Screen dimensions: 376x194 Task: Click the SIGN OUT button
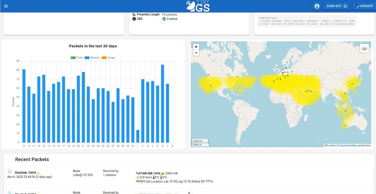[336, 6]
